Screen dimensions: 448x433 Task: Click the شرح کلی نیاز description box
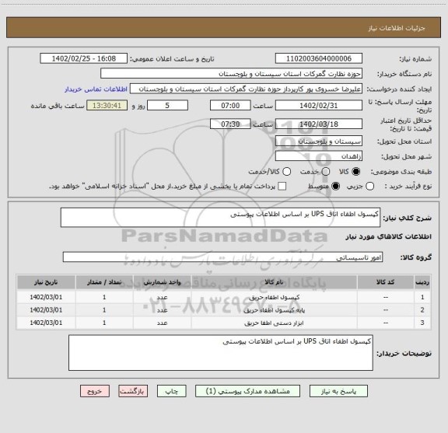pos(220,218)
